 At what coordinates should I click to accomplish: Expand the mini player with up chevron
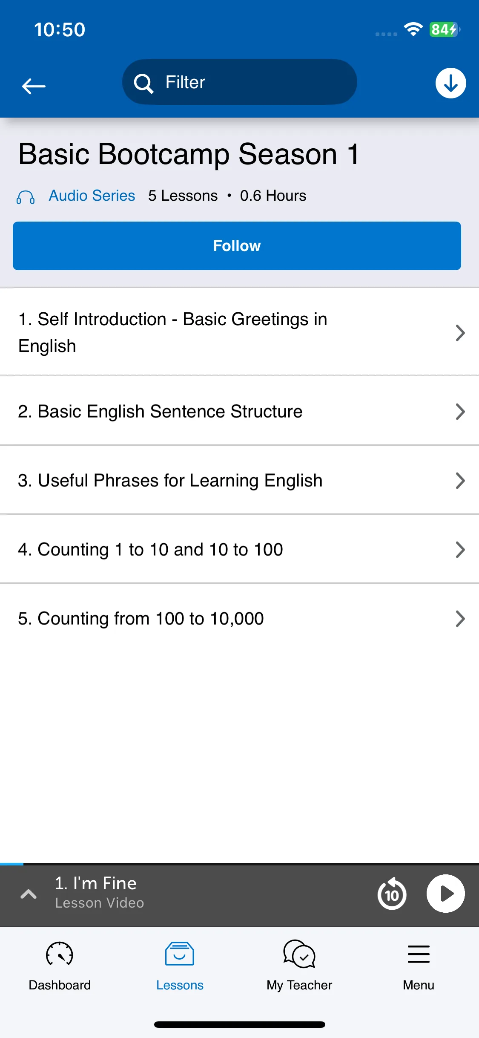point(29,894)
